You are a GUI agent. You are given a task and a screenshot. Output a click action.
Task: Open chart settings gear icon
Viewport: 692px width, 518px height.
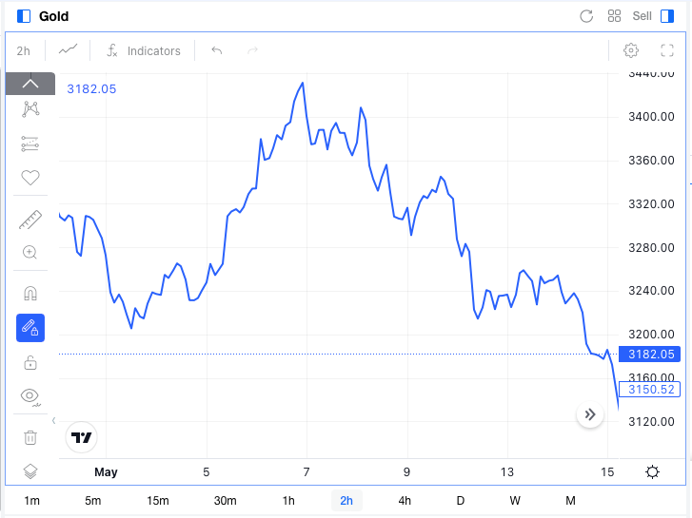tap(631, 50)
